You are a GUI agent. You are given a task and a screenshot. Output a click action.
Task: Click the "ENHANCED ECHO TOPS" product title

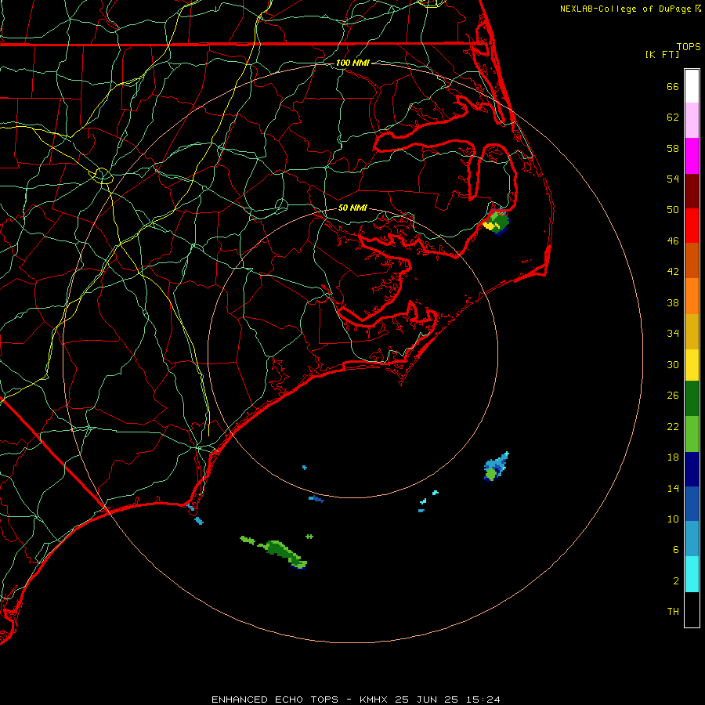(275, 700)
